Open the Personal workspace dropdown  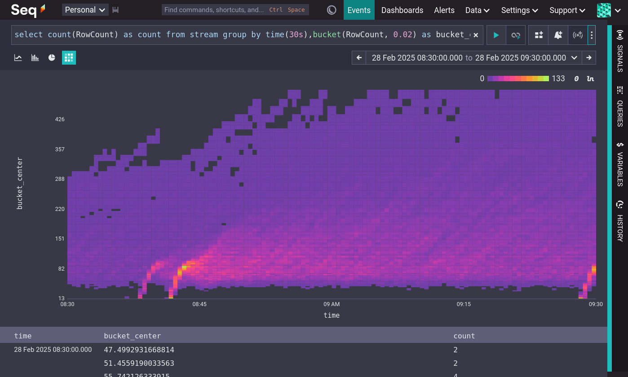(x=85, y=10)
